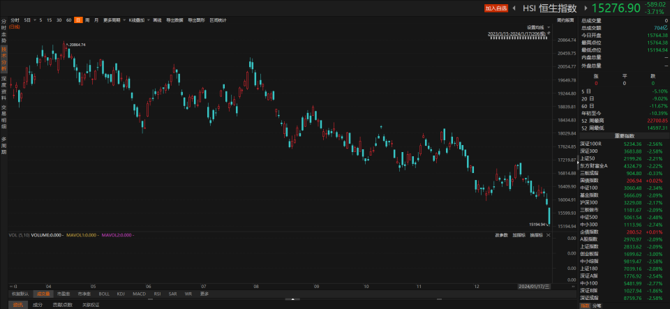This screenshot has width=670, height=309.
Task: Switch to the 指数 tab in sidebar
Action: pyautogui.click(x=585, y=306)
